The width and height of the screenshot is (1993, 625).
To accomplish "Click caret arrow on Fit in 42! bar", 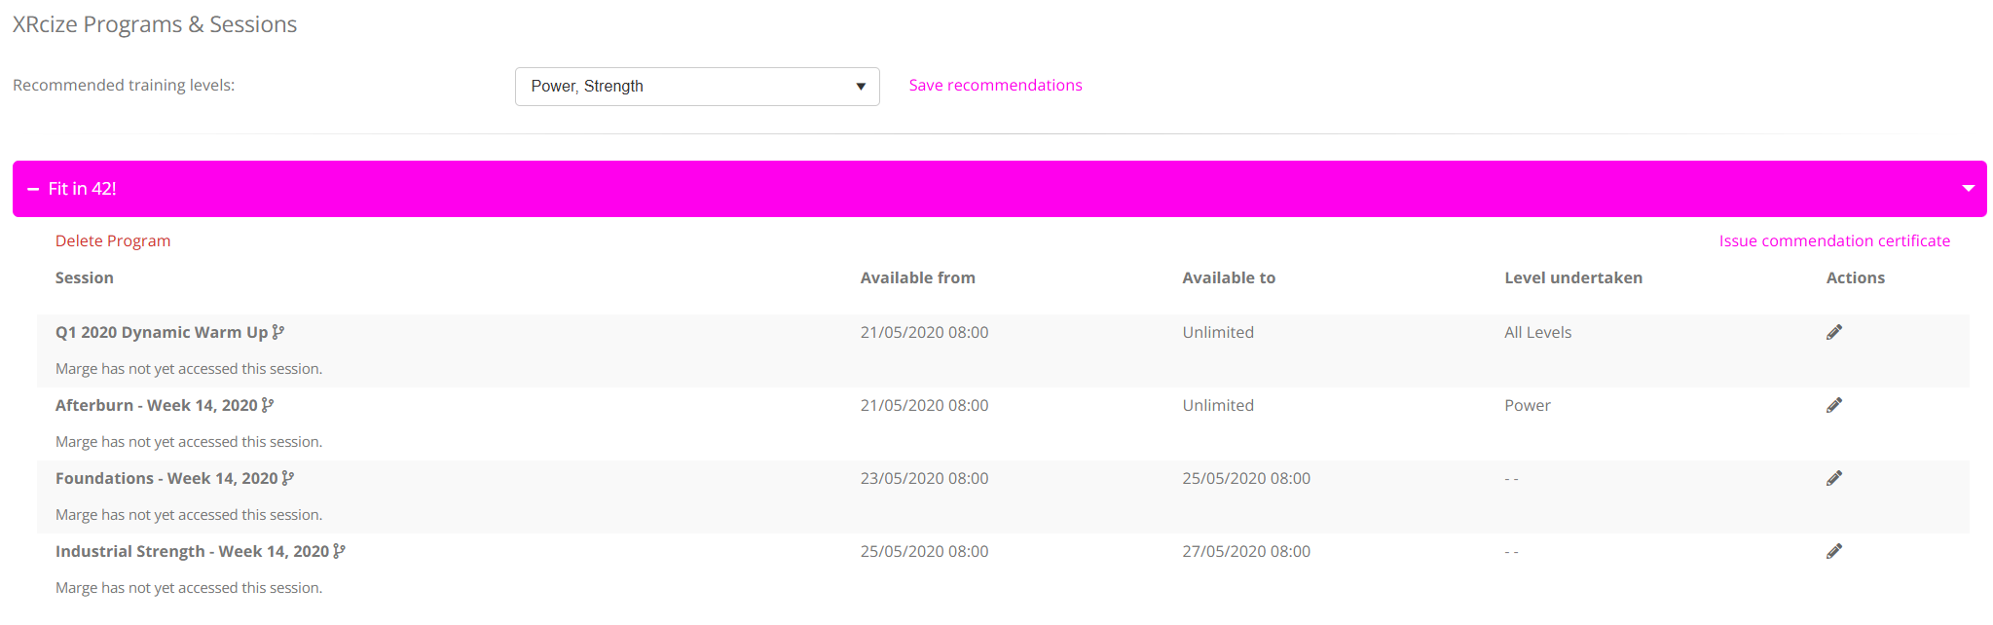I will [1968, 189].
